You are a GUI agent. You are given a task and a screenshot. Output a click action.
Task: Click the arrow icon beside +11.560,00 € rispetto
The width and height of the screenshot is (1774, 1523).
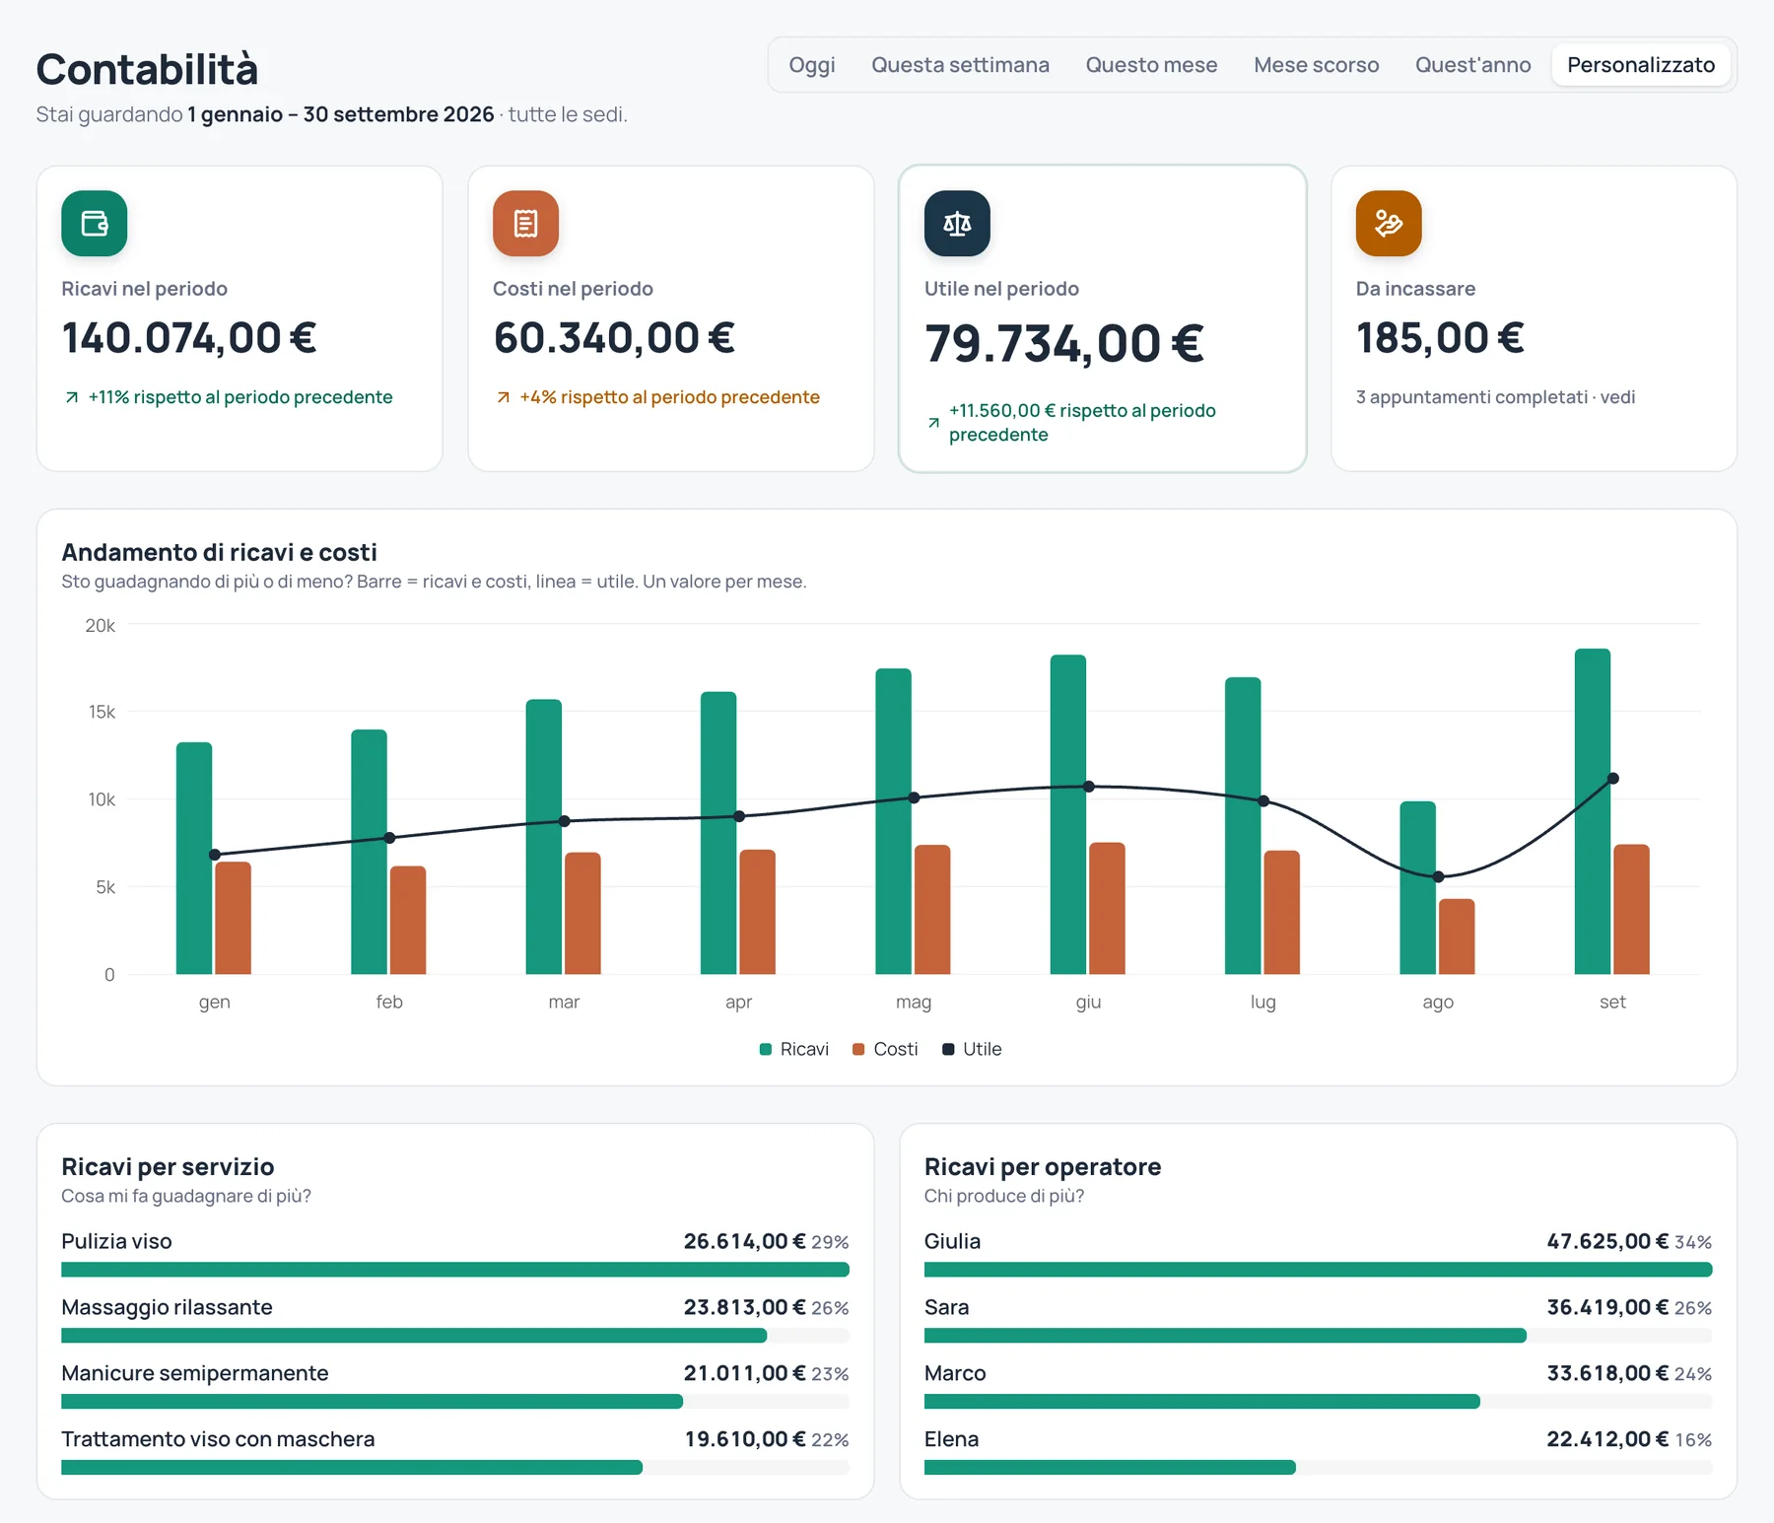933,423
